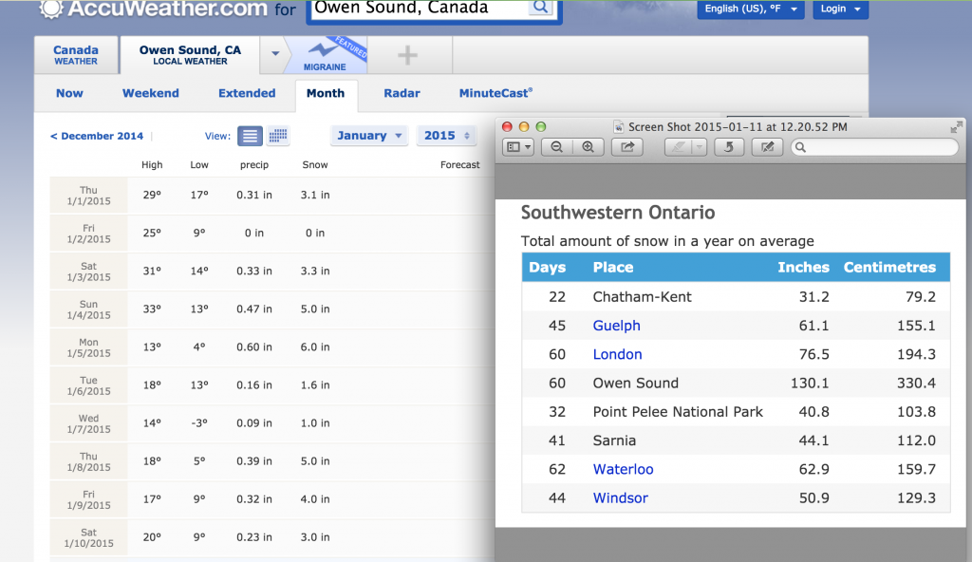Select the Month tab

[326, 93]
